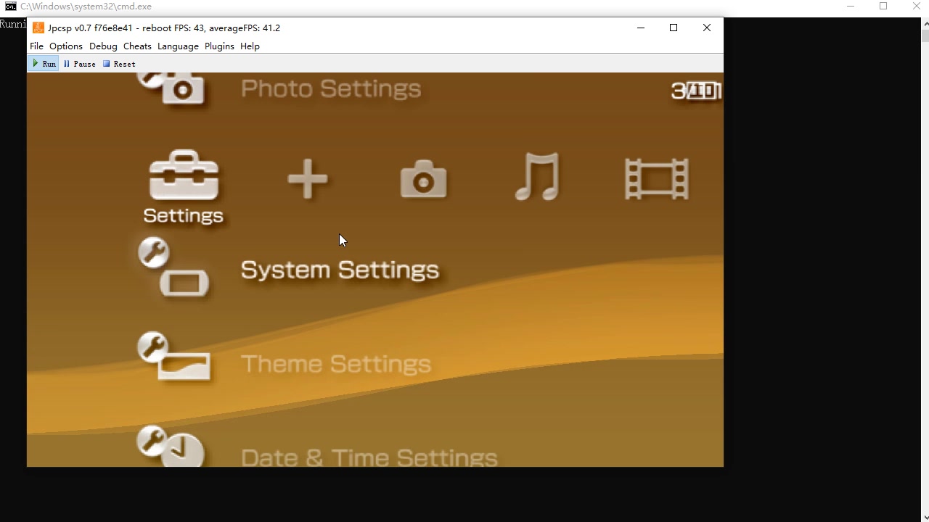This screenshot has height=522, width=929.
Task: Click the Settings caption under the toolbox
Action: click(183, 215)
